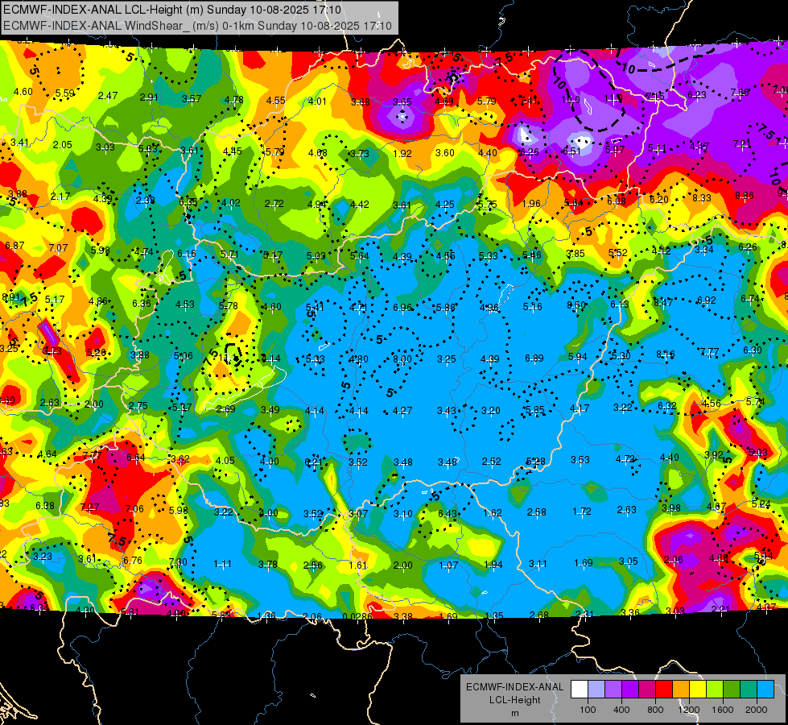Click the wind shear value 1.72
Screen dimensions: 788x725
click(582, 512)
